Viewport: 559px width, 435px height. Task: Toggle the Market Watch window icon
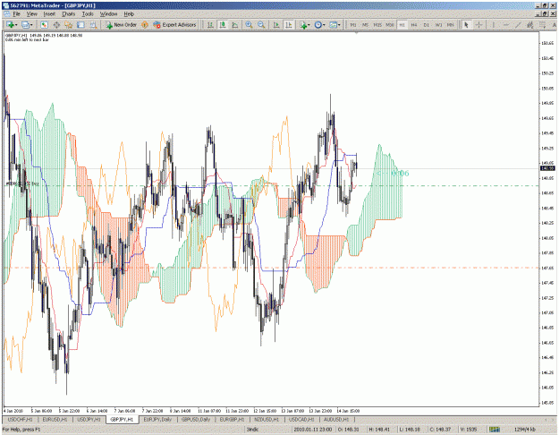pos(44,25)
